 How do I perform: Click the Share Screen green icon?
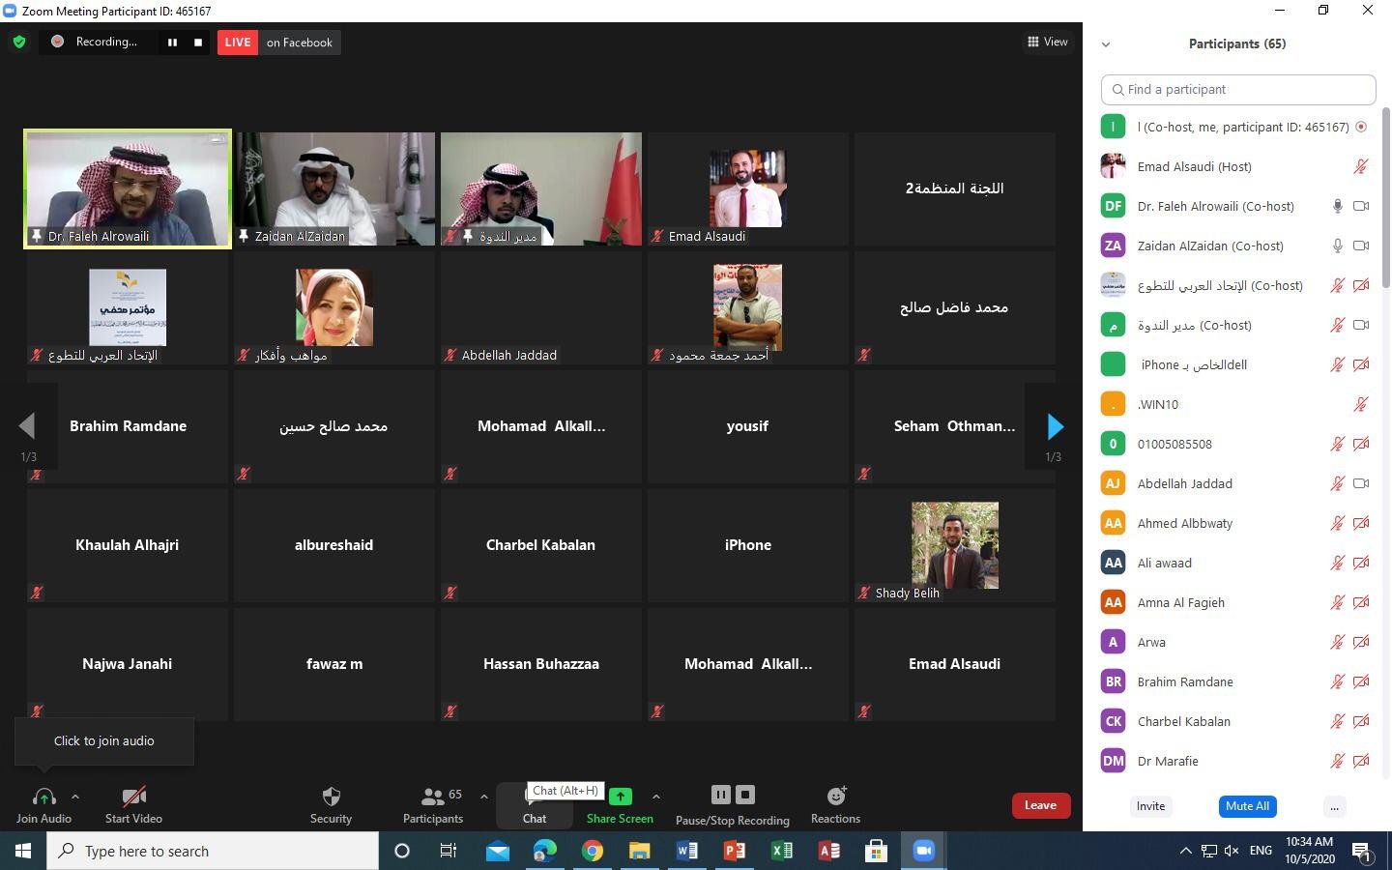620,797
